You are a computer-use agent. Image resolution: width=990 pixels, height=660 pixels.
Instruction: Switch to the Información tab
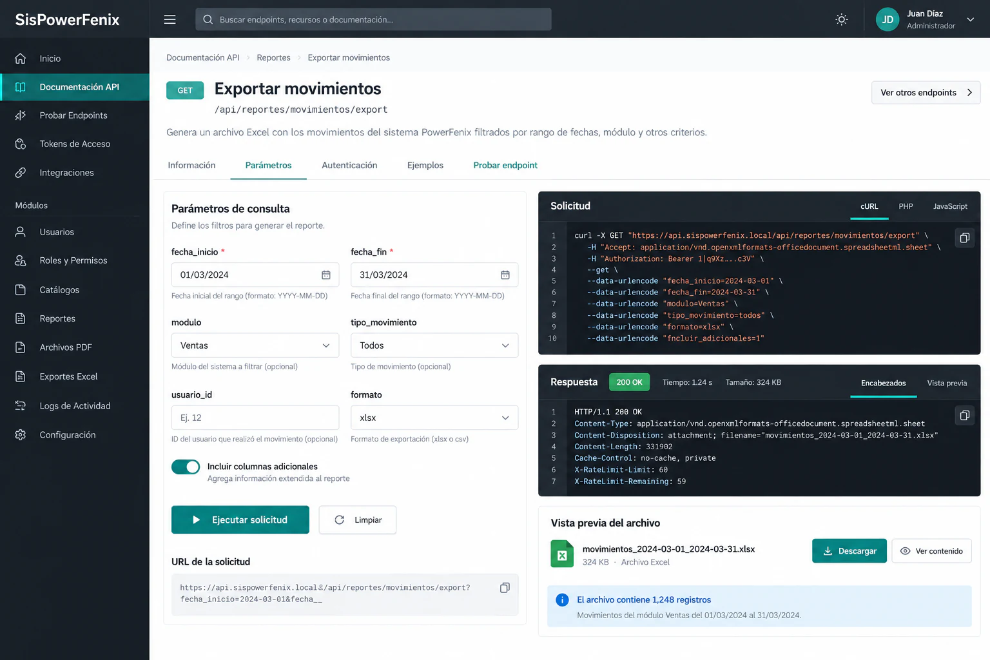coord(191,166)
